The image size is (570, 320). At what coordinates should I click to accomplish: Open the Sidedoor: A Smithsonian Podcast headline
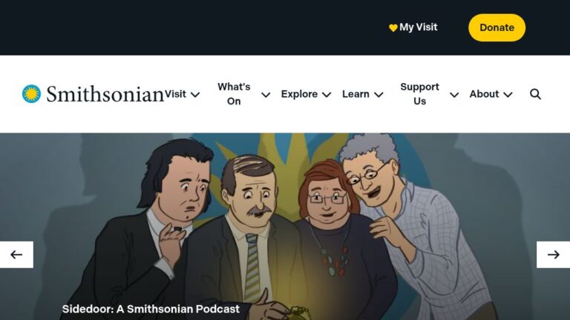(151, 309)
